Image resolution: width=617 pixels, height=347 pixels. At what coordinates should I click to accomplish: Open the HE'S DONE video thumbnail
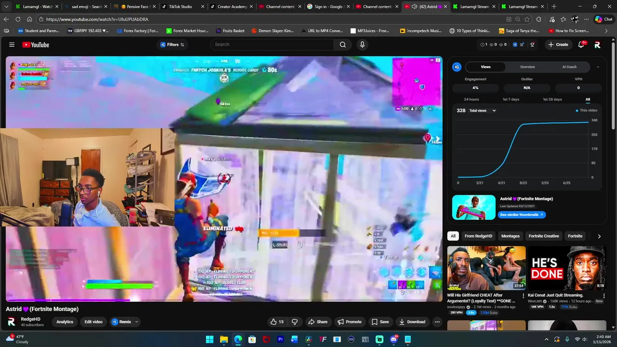click(566, 268)
